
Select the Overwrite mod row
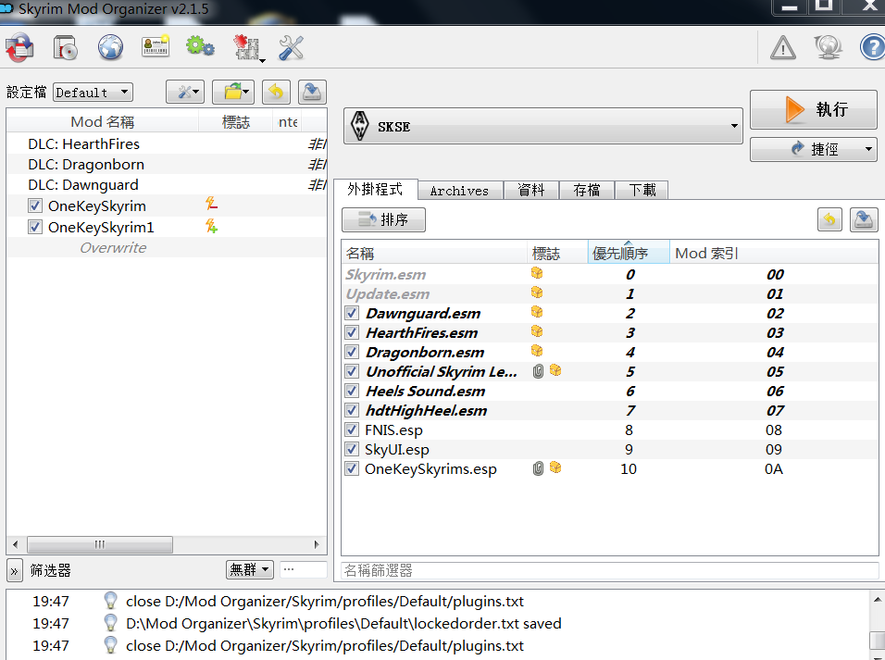(x=167, y=247)
